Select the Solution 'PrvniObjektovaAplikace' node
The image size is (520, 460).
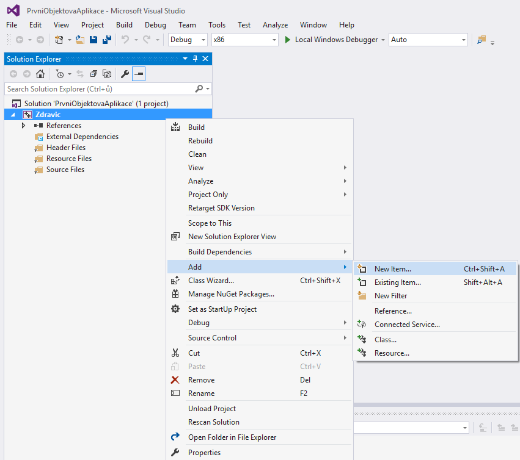click(96, 104)
